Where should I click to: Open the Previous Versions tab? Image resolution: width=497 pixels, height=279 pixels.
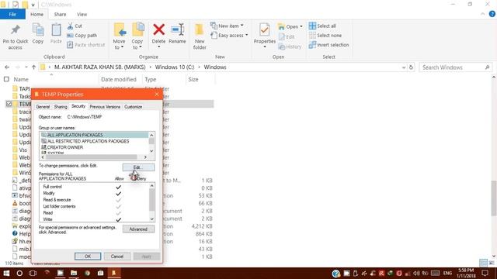pyautogui.click(x=105, y=107)
